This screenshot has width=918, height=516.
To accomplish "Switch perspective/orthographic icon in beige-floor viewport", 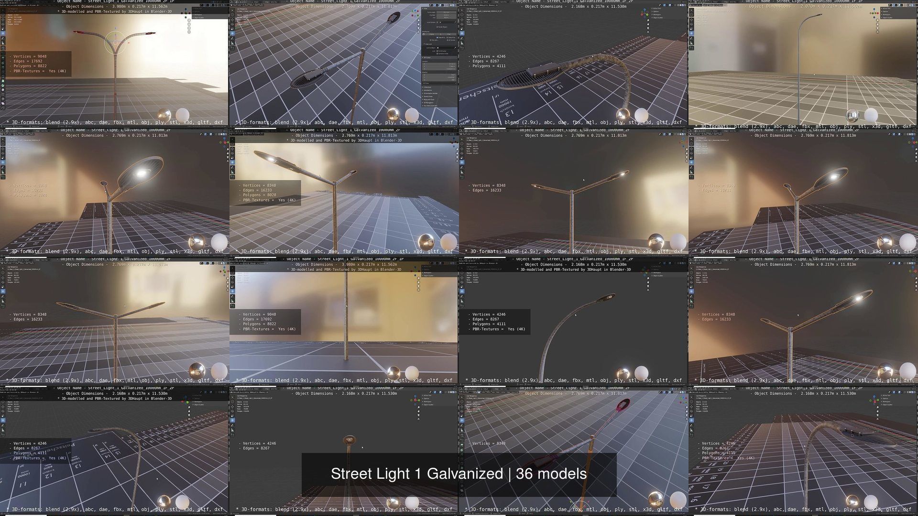I will pyautogui.click(x=878, y=32).
